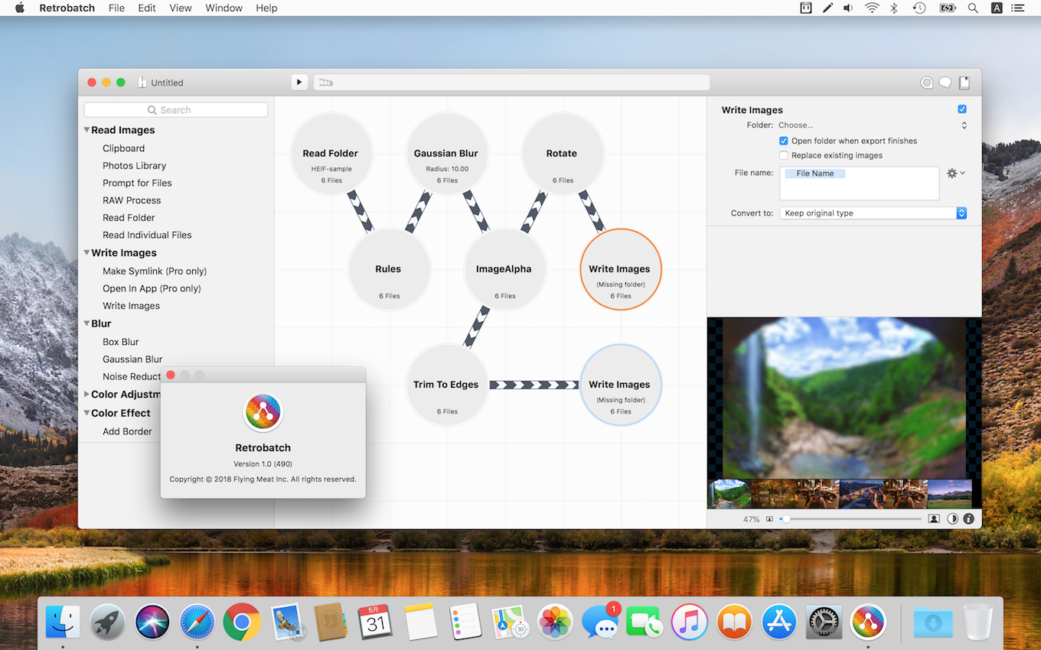The width and height of the screenshot is (1041, 650).
Task: Open the View menu
Action: [181, 8]
